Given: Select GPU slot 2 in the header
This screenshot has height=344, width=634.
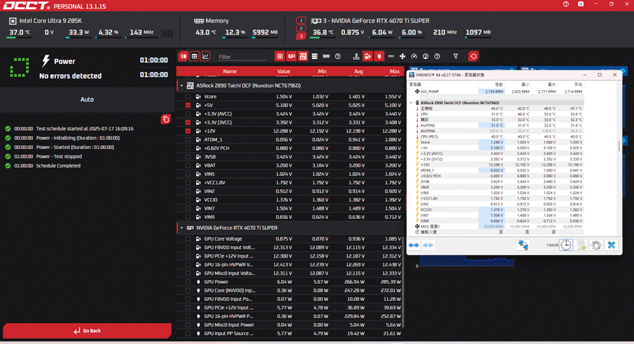Looking at the screenshot, I should point(301,29).
